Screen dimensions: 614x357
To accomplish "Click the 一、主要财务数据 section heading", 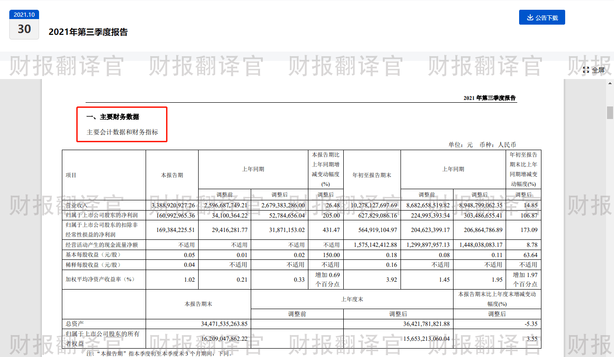I will (113, 117).
